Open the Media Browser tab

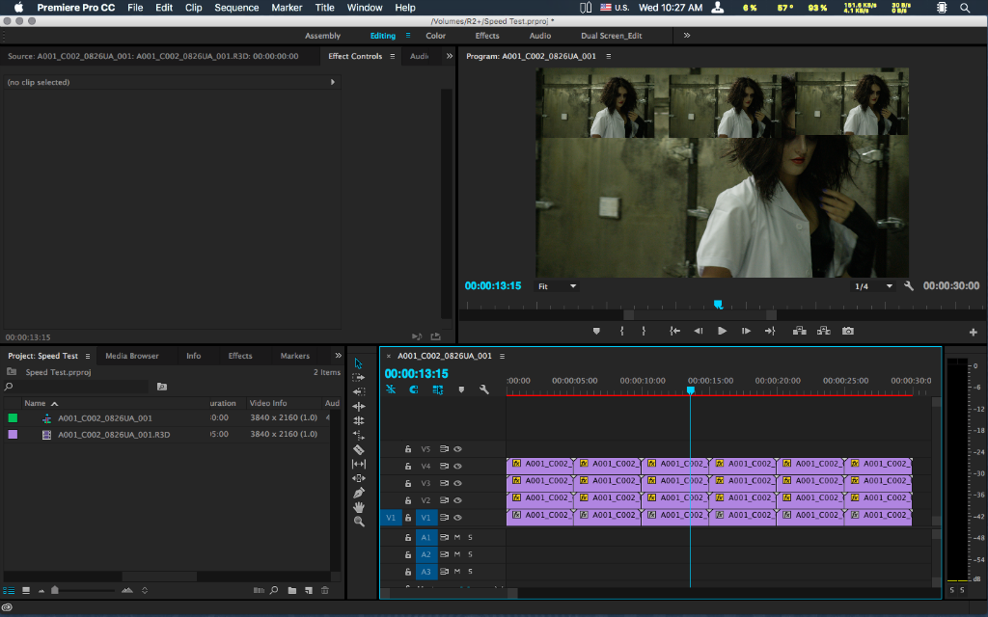pyautogui.click(x=131, y=356)
